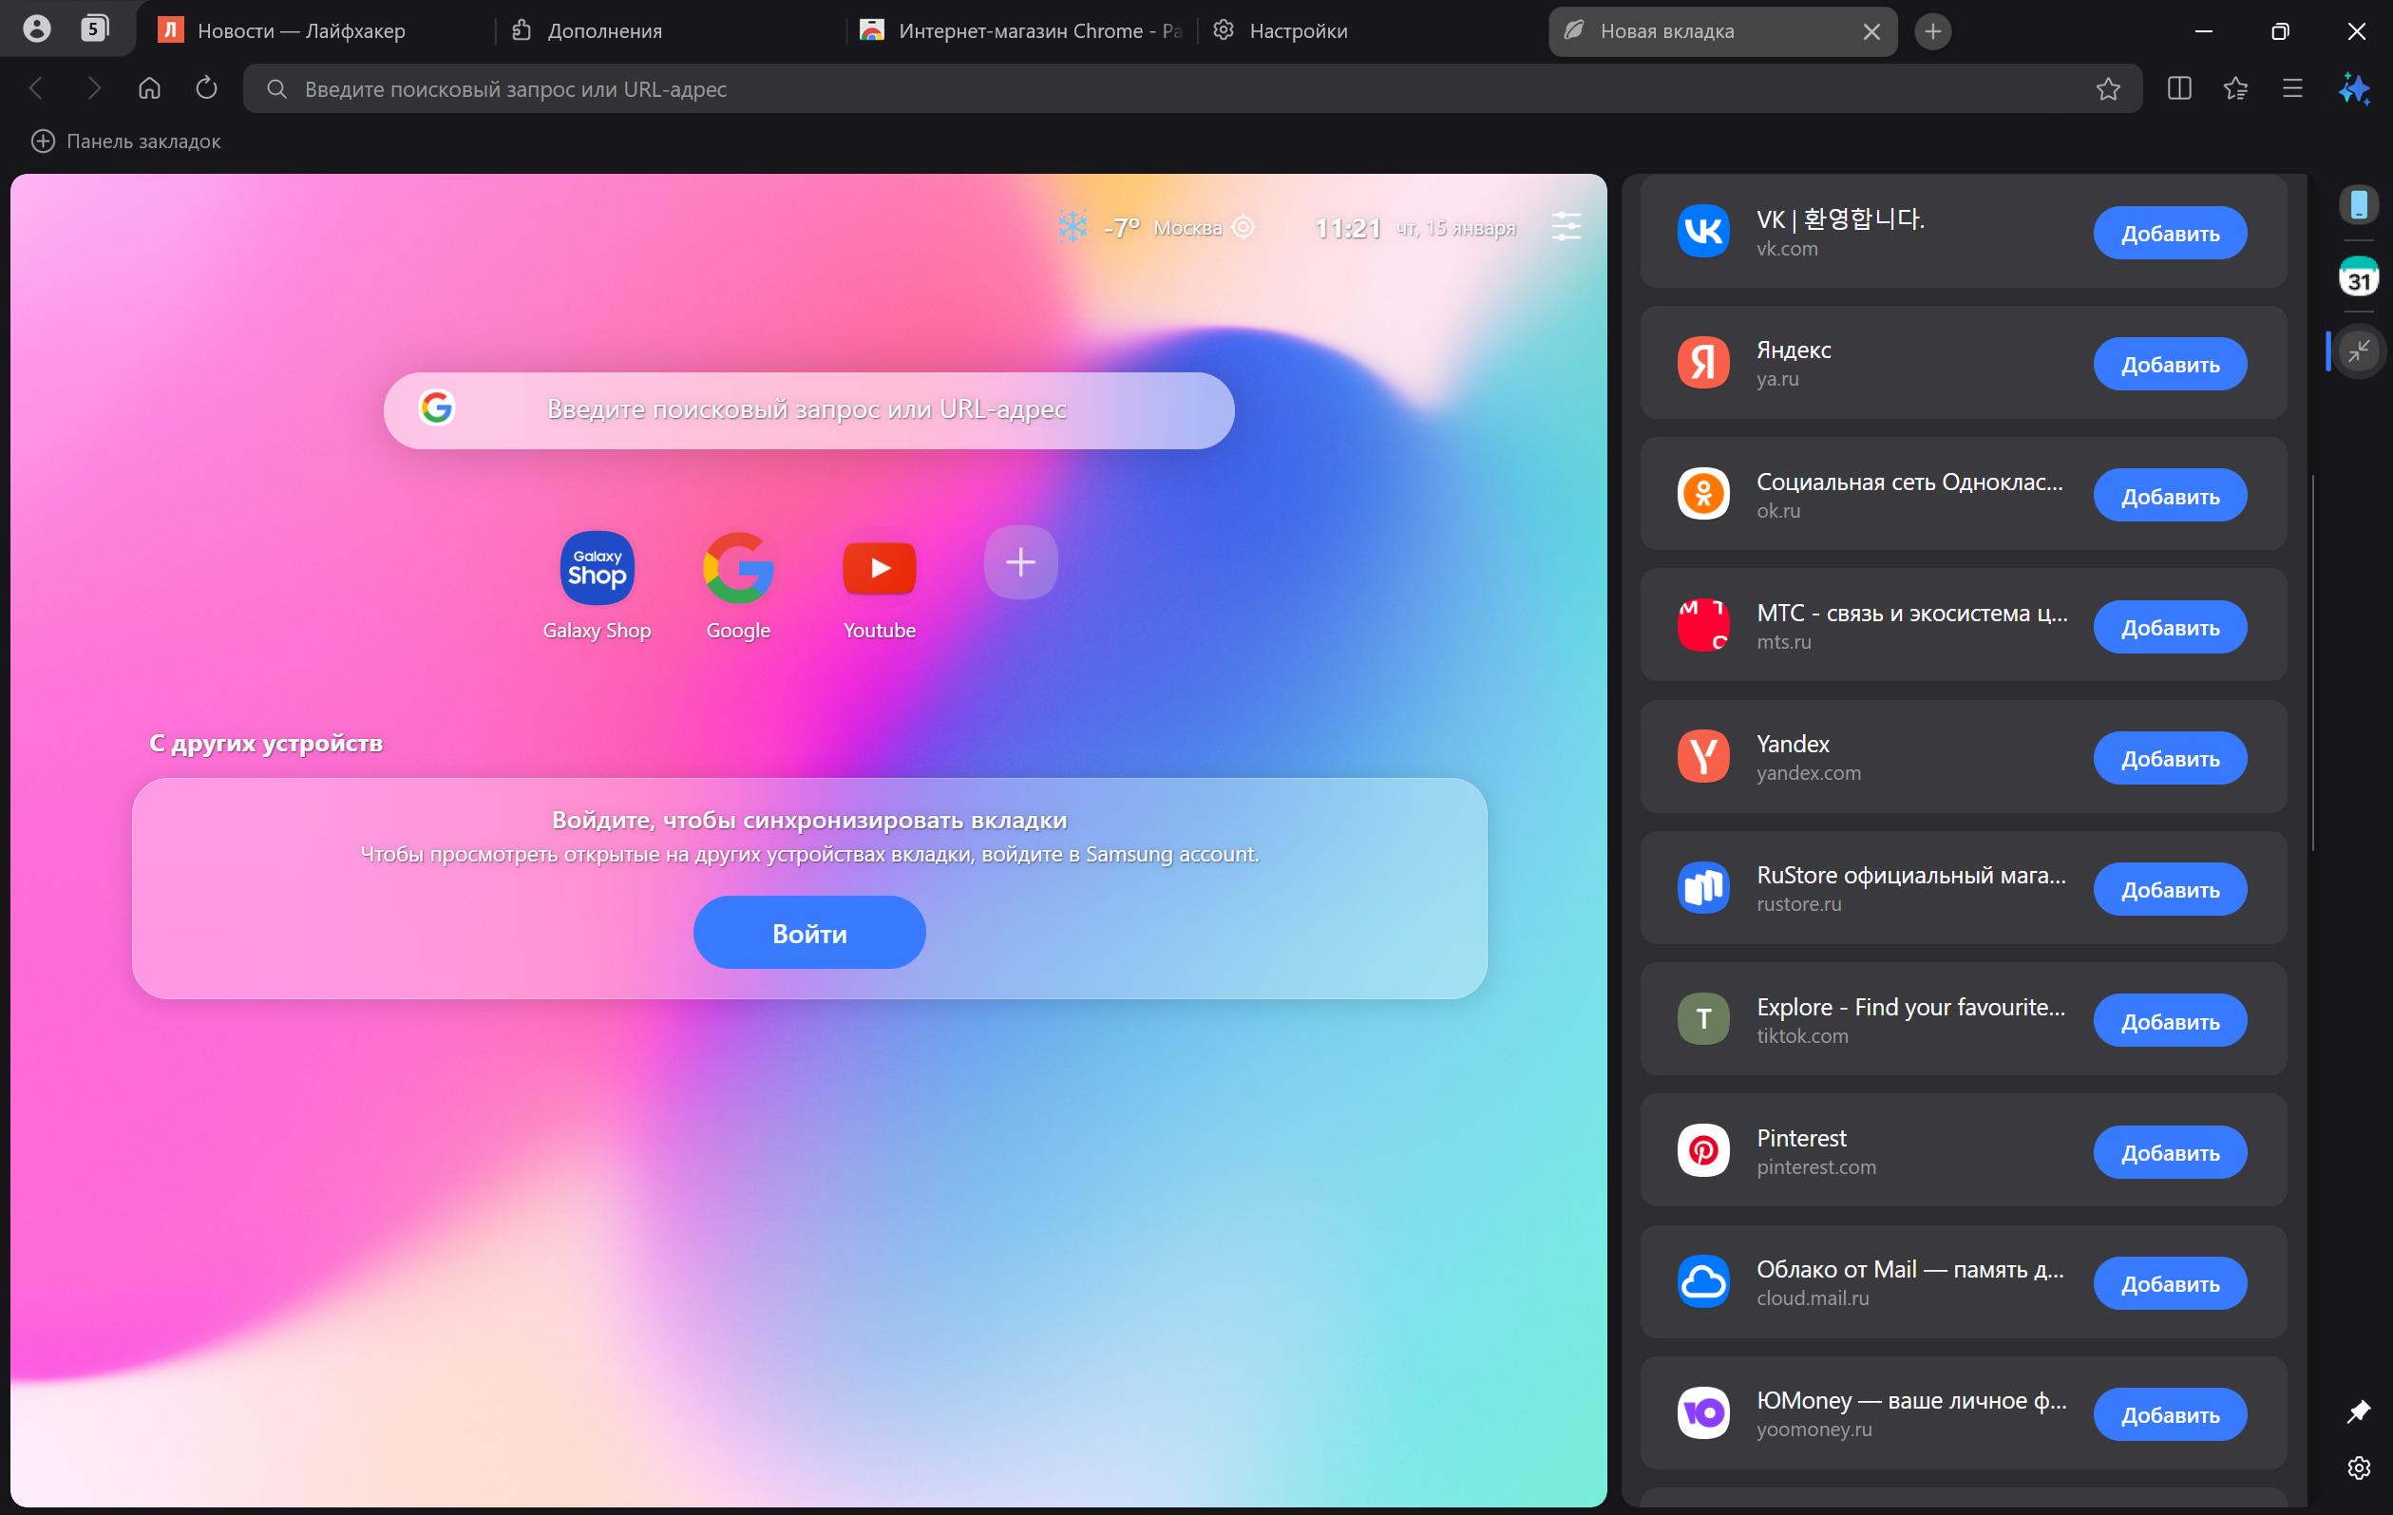Image resolution: width=2393 pixels, height=1515 pixels.
Task: Open the new tab wallpaper customization sliders
Action: click(x=1567, y=226)
